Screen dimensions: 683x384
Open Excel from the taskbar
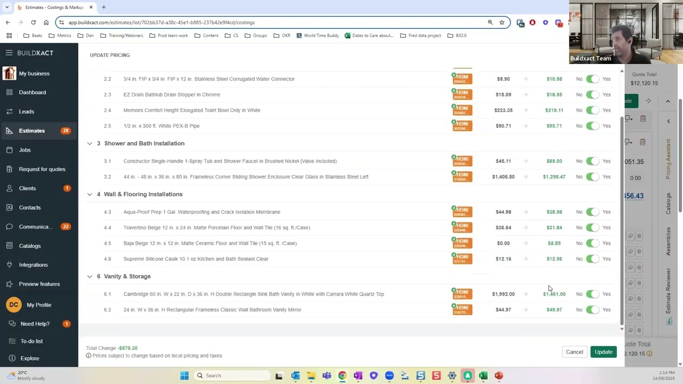tap(483, 375)
